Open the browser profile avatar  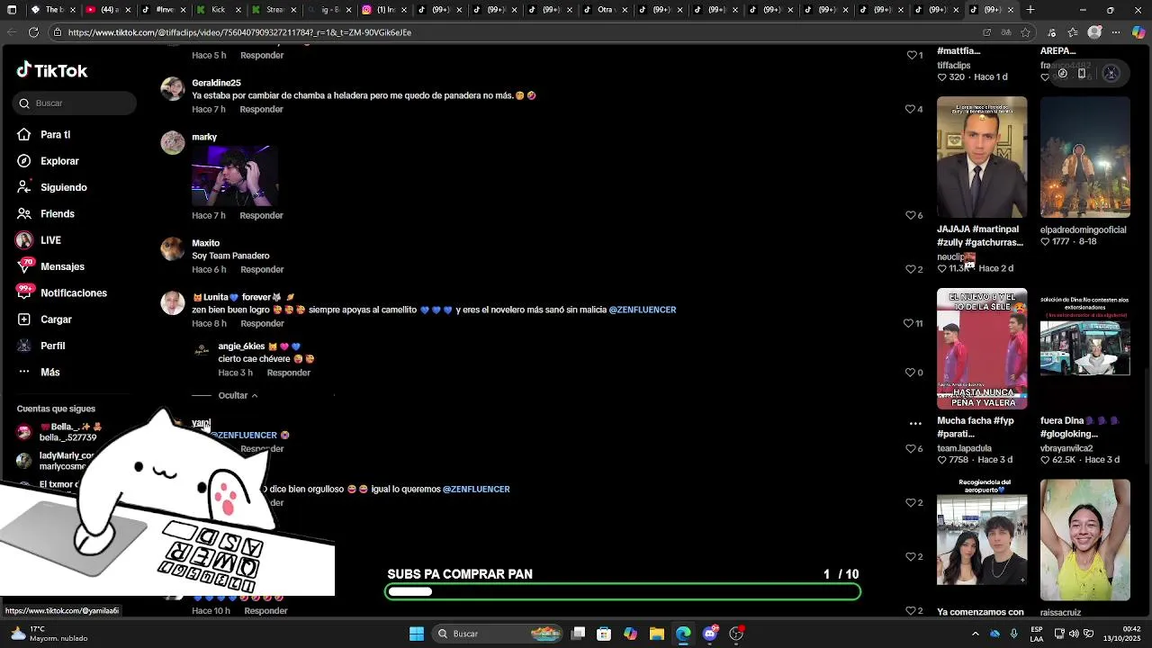point(1094,31)
